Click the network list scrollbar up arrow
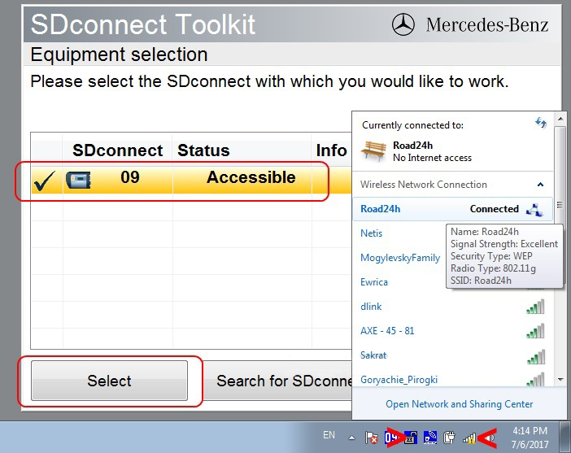 560,119
